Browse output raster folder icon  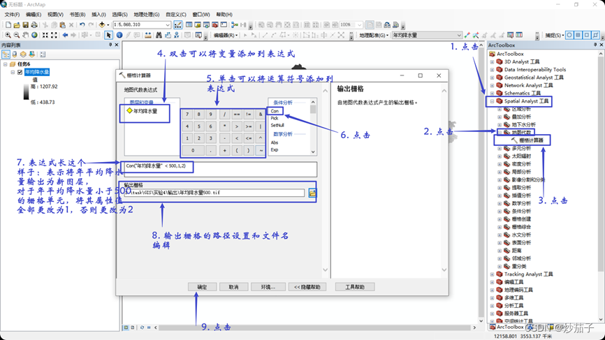point(312,193)
